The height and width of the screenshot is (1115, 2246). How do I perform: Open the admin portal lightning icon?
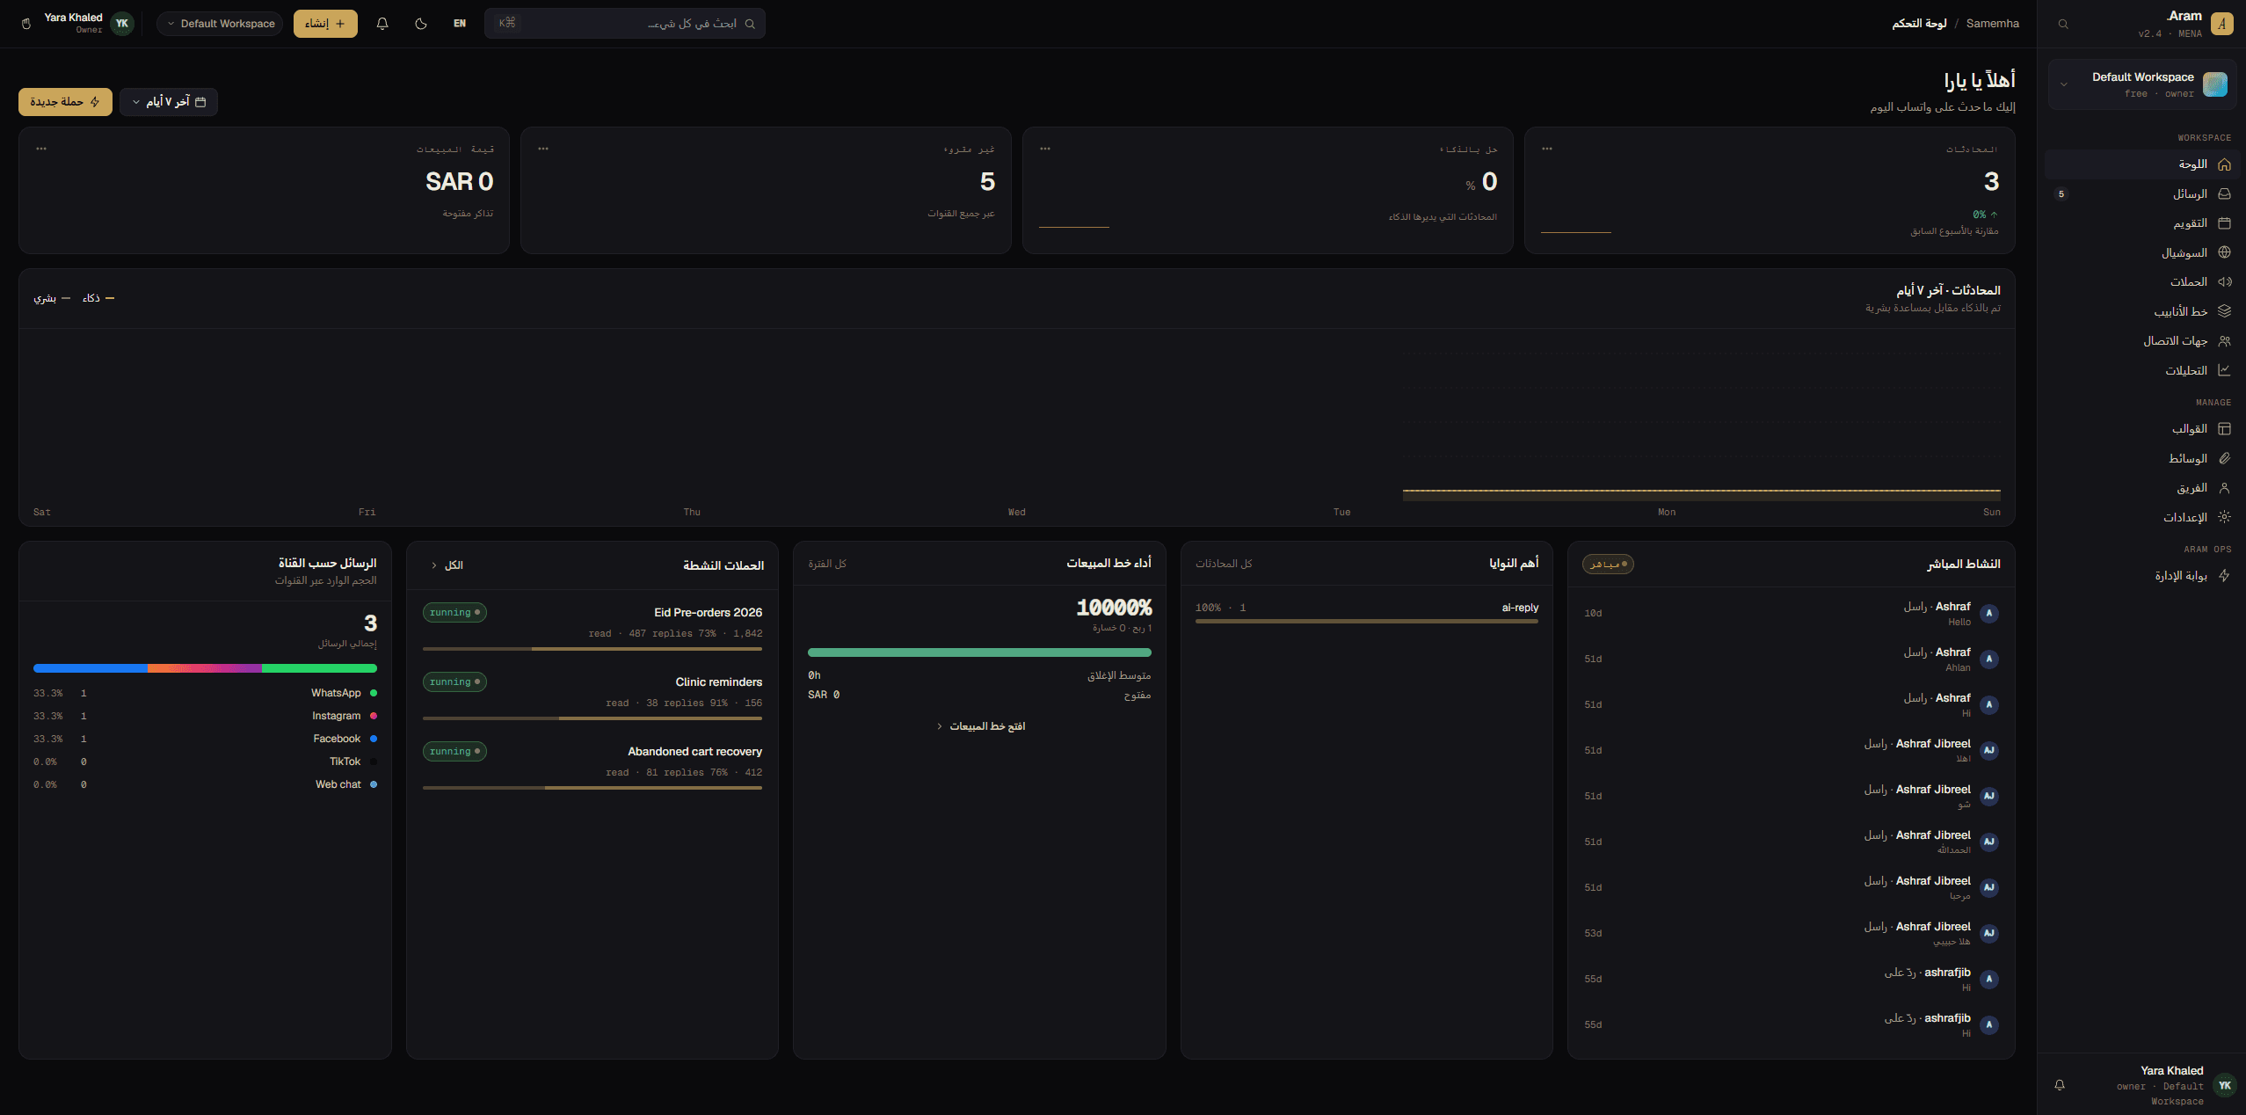click(2224, 576)
